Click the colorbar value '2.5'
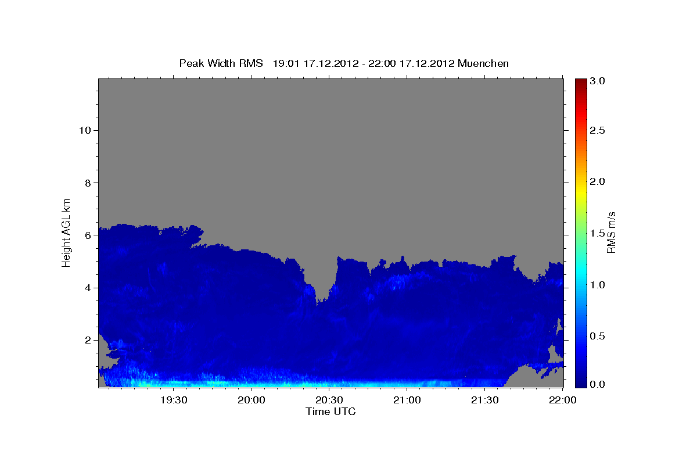 [x=598, y=130]
